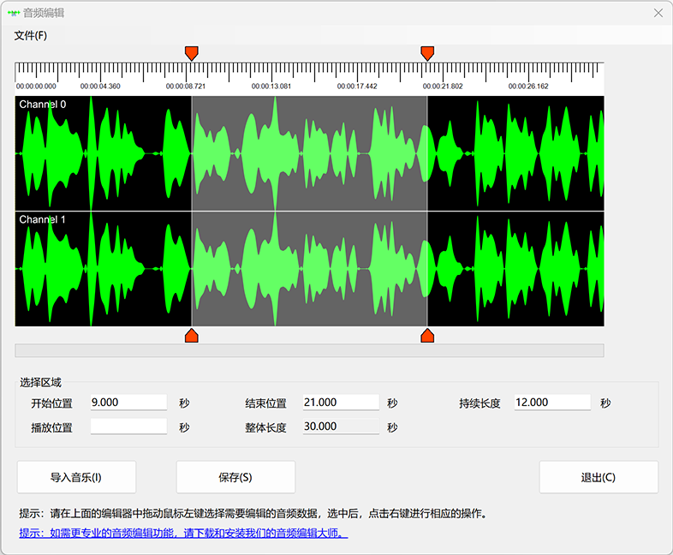The image size is (673, 555).
Task: Click the 整体长度 field showing 30.000
Action: click(341, 427)
